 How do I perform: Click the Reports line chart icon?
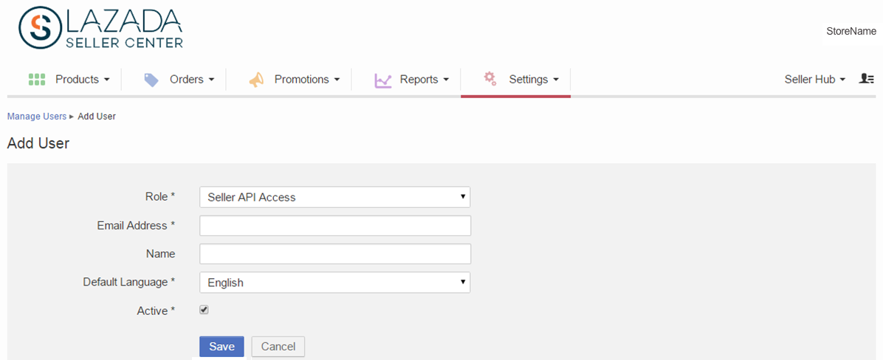point(383,80)
